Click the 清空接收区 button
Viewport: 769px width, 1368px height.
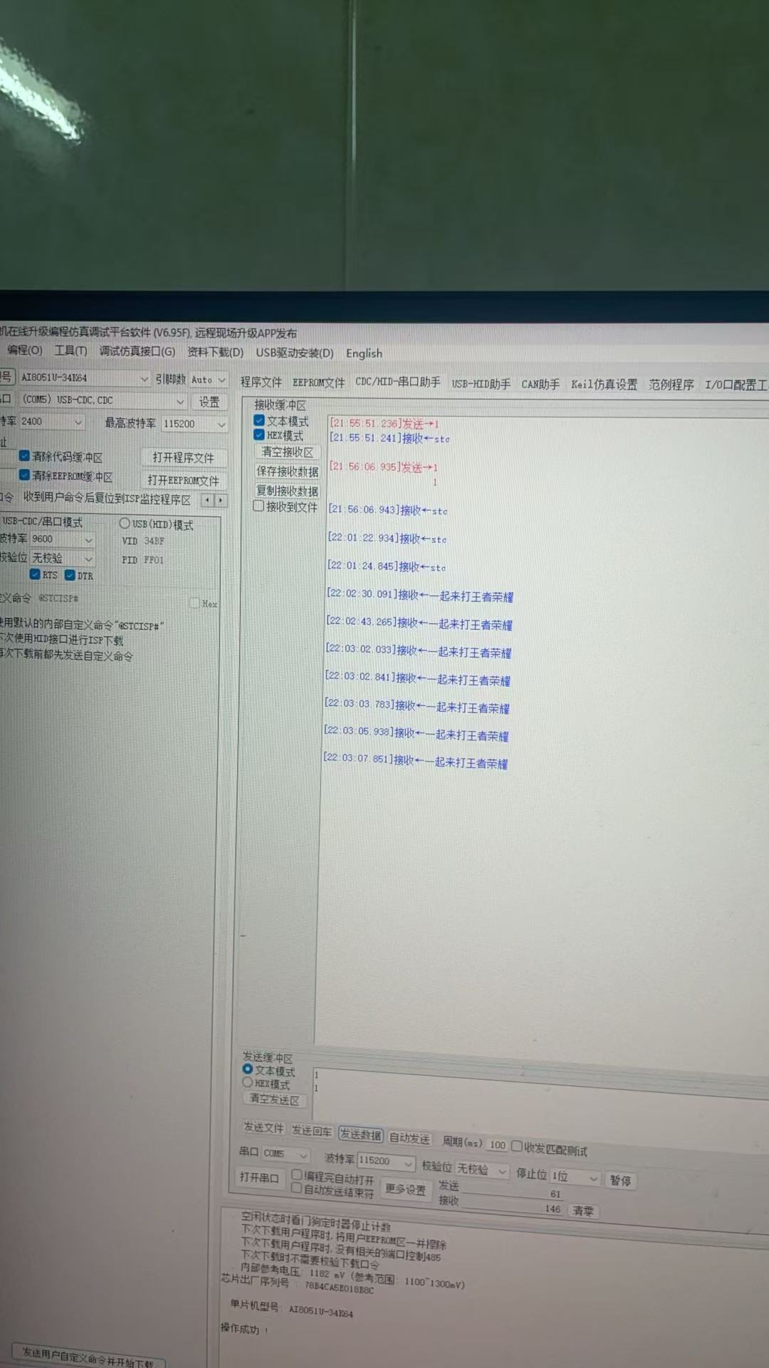click(287, 452)
